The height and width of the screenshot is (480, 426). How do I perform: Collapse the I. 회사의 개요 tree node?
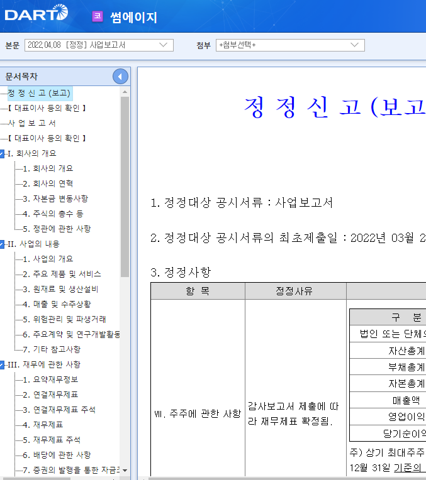pyautogui.click(x=2, y=154)
